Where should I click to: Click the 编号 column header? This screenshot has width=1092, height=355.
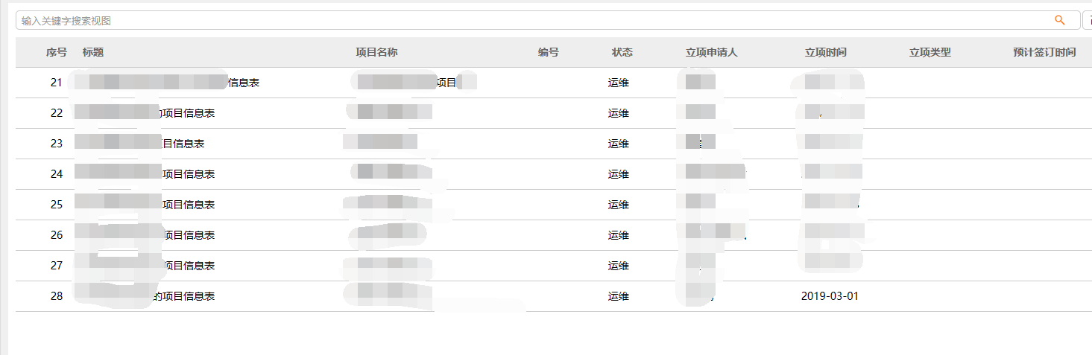tap(548, 53)
